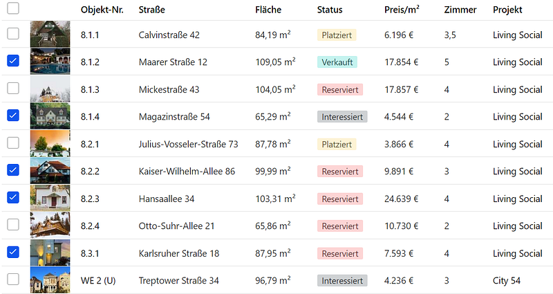Sort by the Status column header
Image resolution: width=553 pixels, height=294 pixels.
point(330,10)
